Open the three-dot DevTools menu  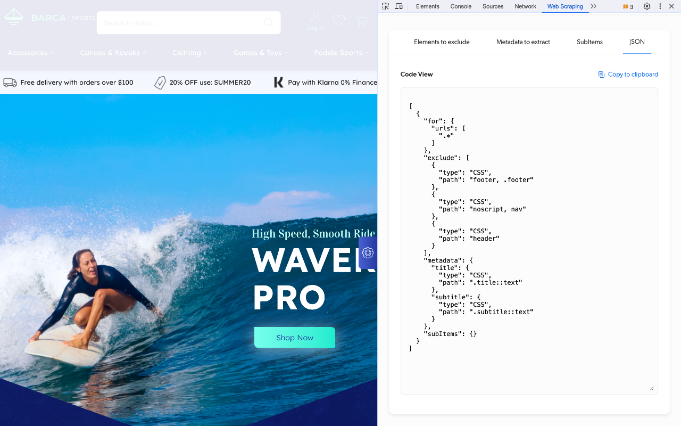pyautogui.click(x=659, y=6)
